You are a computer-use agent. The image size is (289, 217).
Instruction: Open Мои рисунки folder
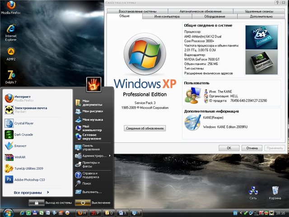(x=93, y=111)
